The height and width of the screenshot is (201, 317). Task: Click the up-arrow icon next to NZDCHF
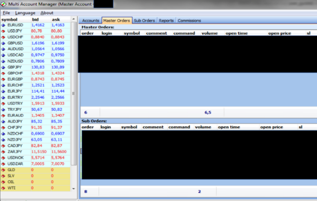(3, 133)
